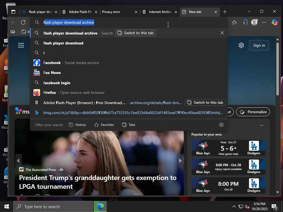
Task: Click scrollbar down arrow
Action: [x=277, y=192]
